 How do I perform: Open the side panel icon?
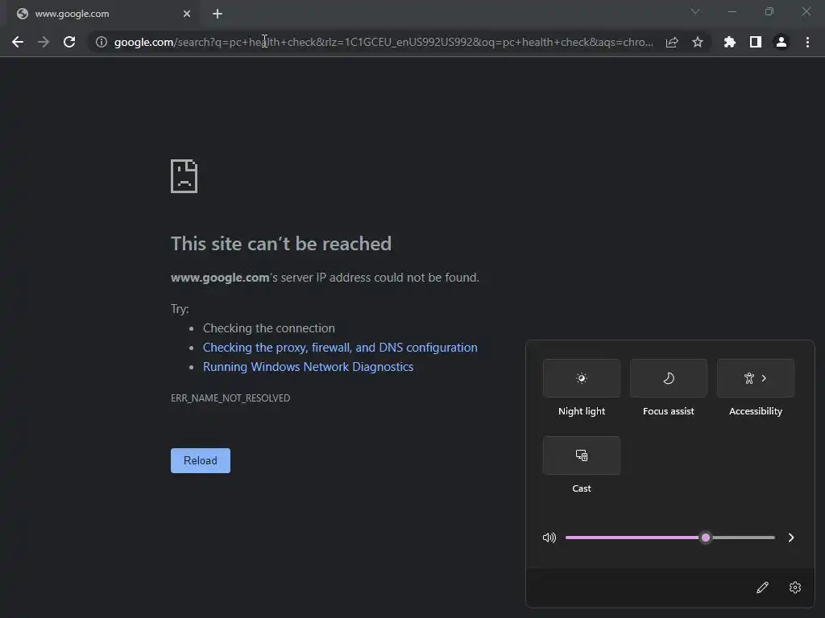click(755, 42)
